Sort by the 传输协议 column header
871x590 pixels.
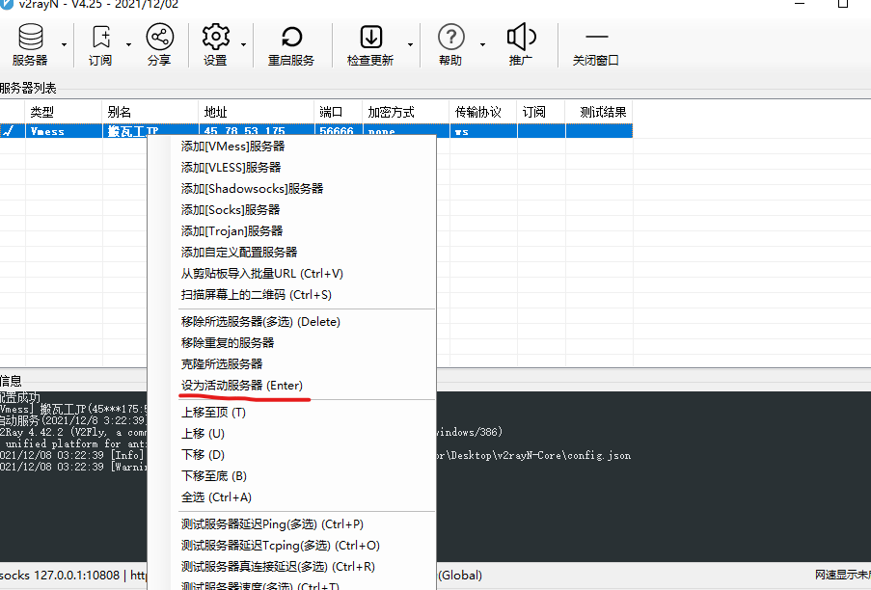pyautogui.click(x=483, y=112)
